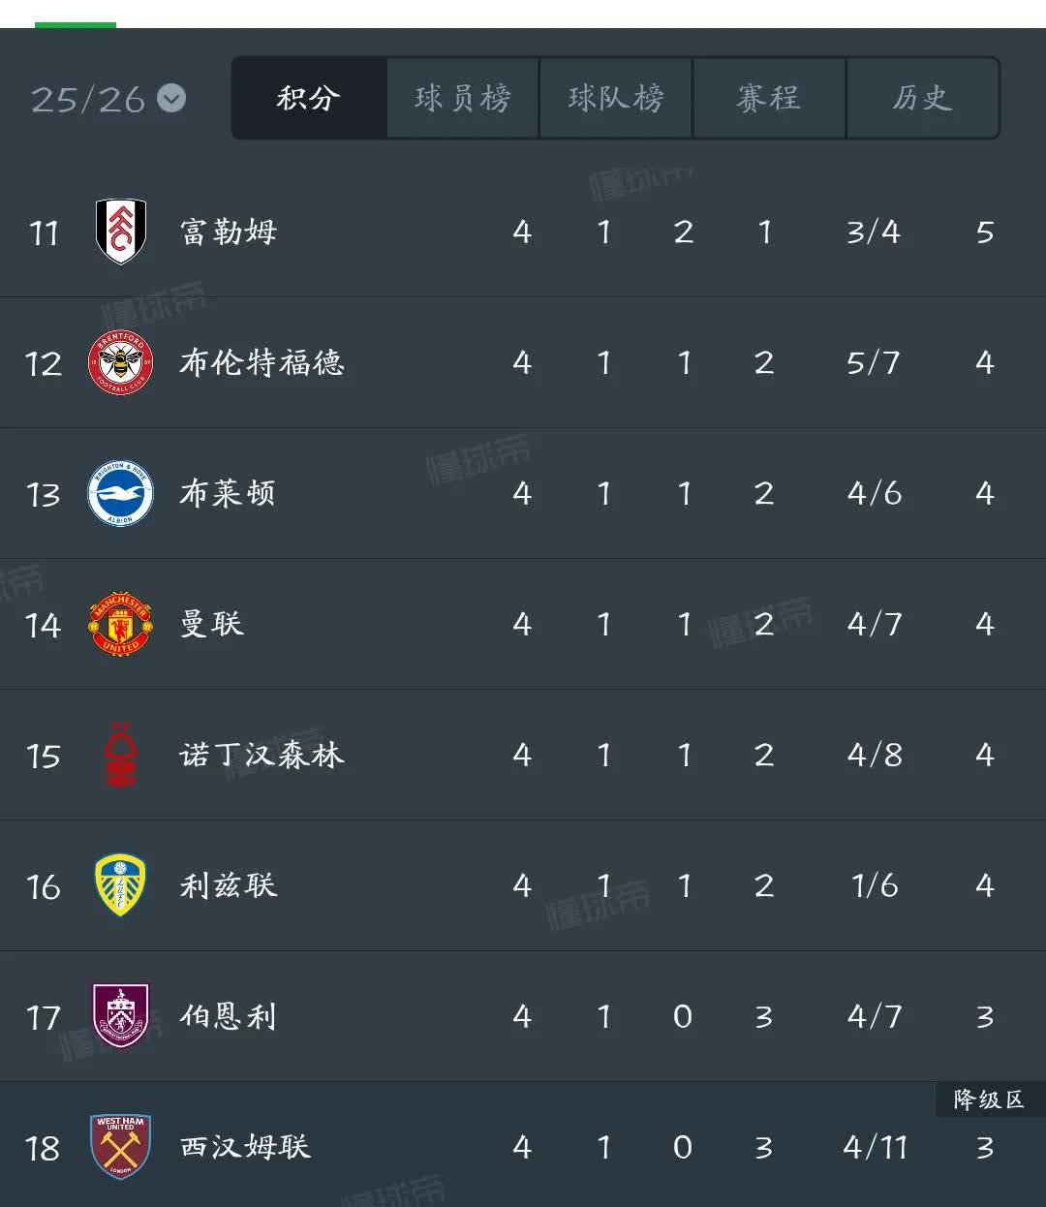Click the Nottingham Forest tree logo
The width and height of the screenshot is (1046, 1207).
coord(121,755)
